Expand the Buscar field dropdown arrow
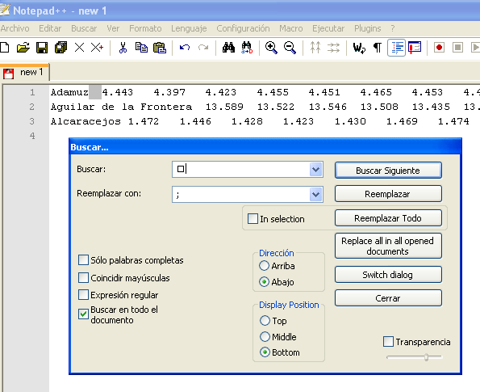The width and height of the screenshot is (480, 392). click(316, 169)
